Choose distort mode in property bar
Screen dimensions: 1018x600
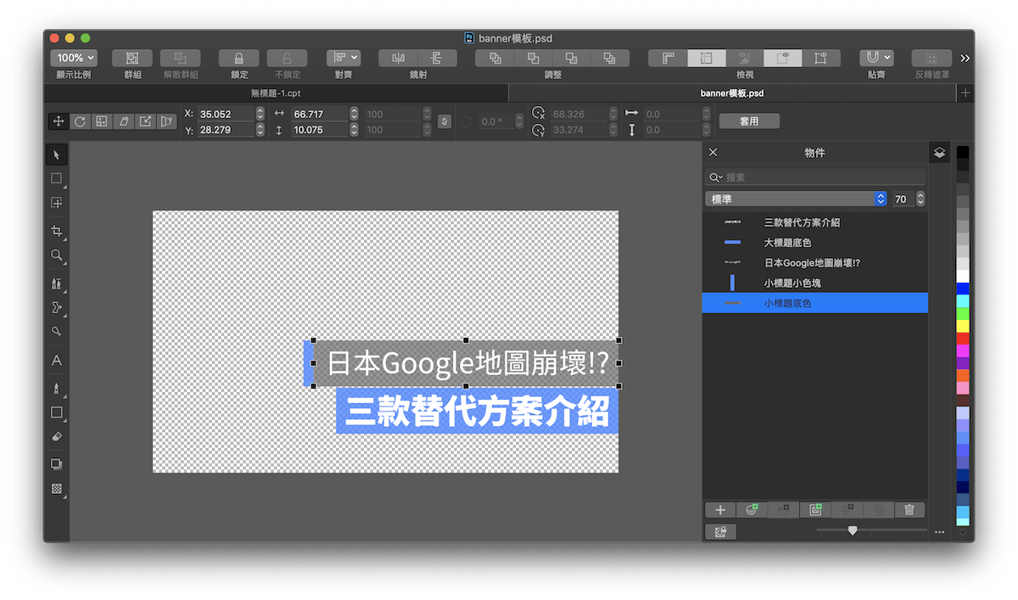point(145,121)
